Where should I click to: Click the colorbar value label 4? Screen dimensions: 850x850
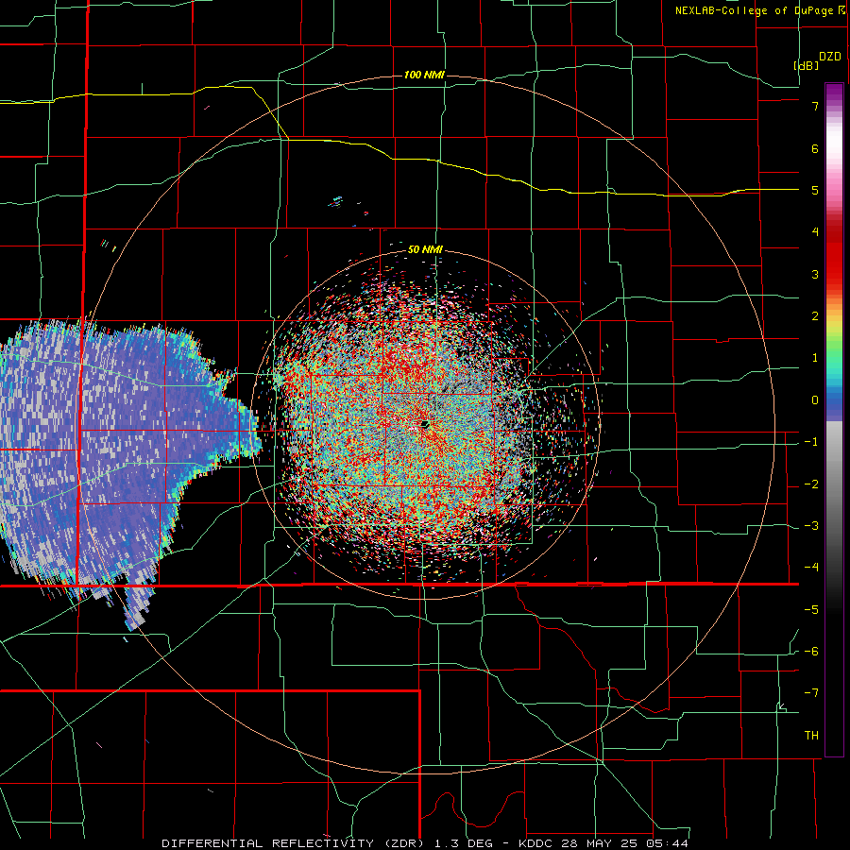pyautogui.click(x=815, y=232)
